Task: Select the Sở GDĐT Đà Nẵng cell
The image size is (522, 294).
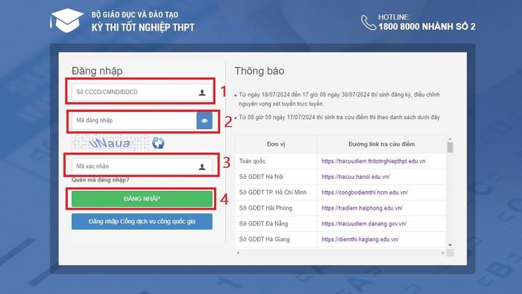Action: 276,224
